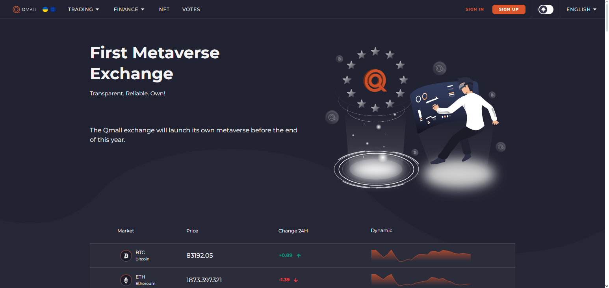Select the ETH Ethereum market row
Viewport: 609px width, 288px height.
point(303,278)
